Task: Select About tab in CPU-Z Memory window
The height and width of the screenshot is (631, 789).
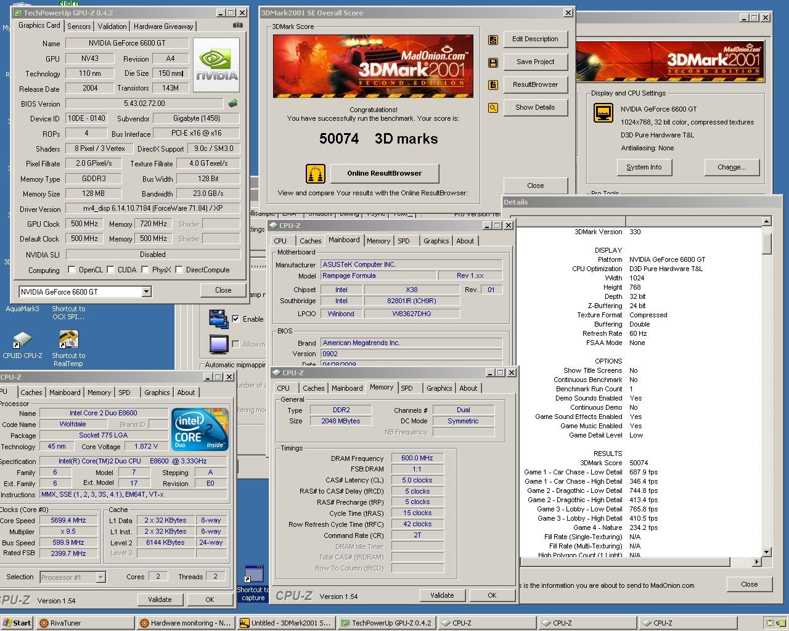Action: pyautogui.click(x=468, y=388)
